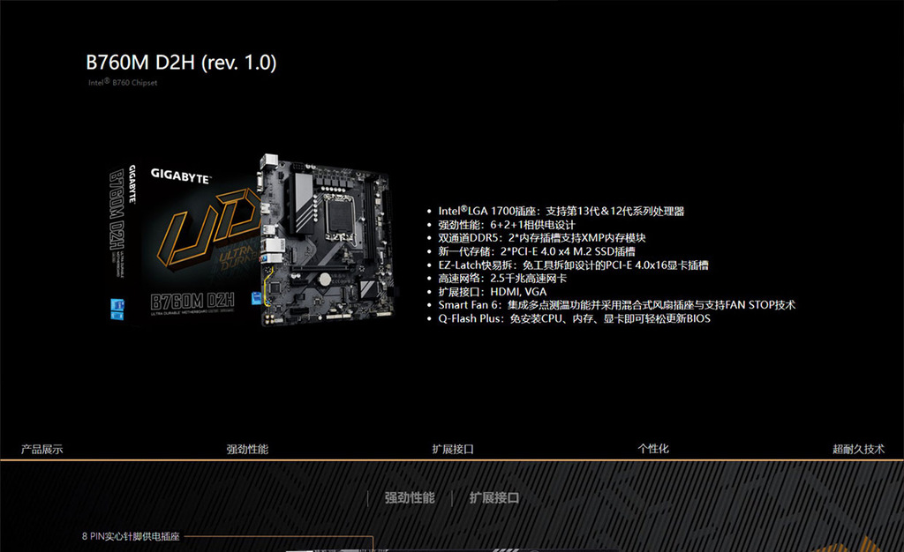Click the 6+2+1相供电设计 feature line
The height and width of the screenshot is (552, 904).
(507, 225)
